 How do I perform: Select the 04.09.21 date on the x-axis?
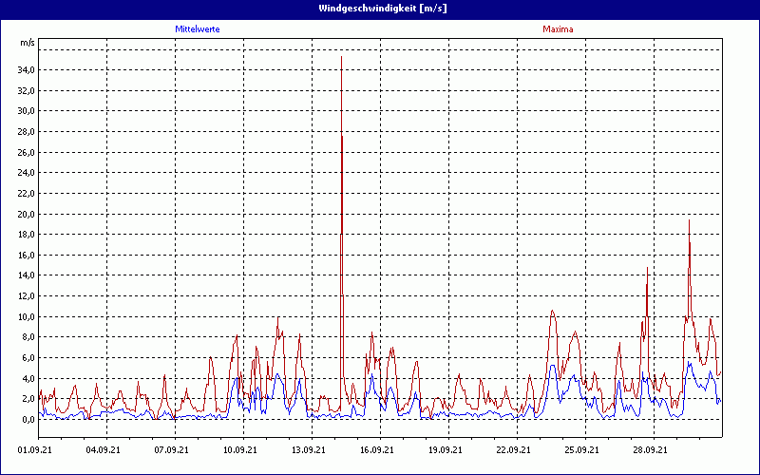(104, 450)
